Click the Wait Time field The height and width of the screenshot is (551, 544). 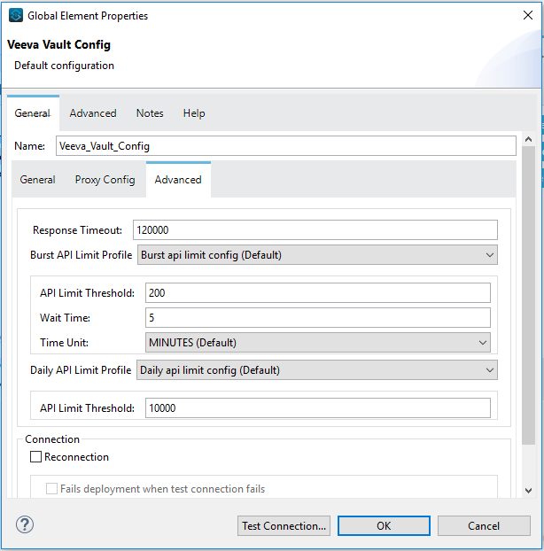[318, 318]
